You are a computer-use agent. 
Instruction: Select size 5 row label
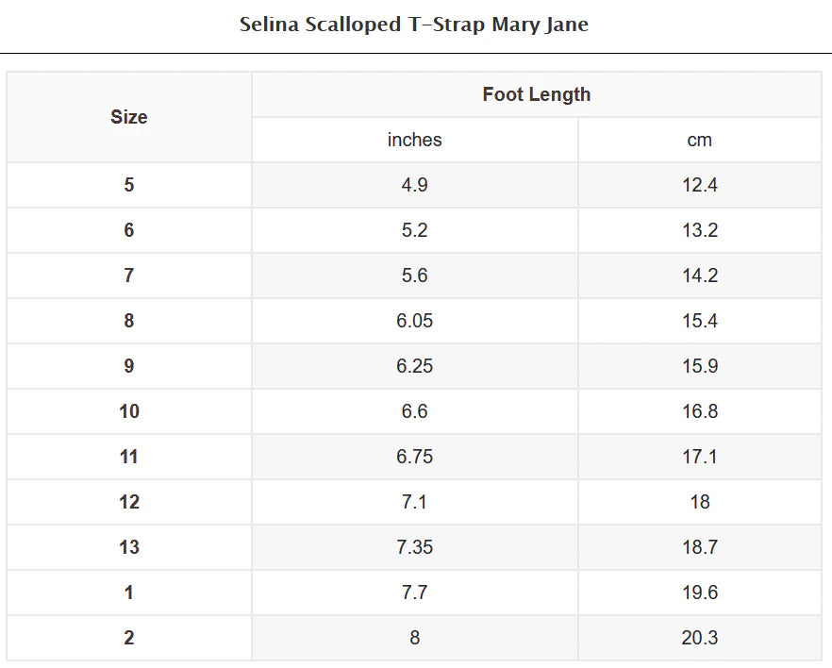(129, 185)
